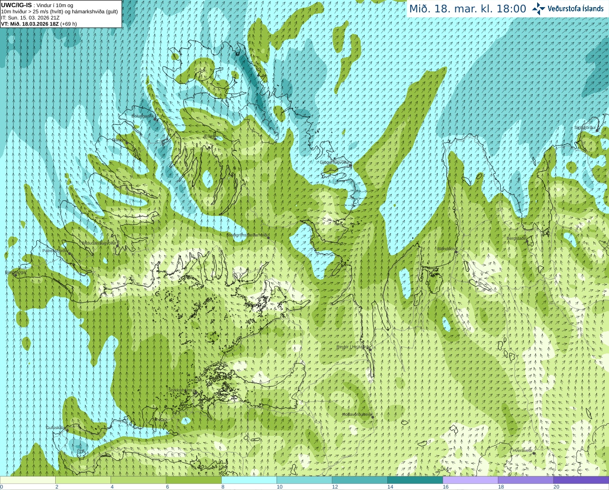Click the above-20 m/s violet legend swatch

point(581,480)
